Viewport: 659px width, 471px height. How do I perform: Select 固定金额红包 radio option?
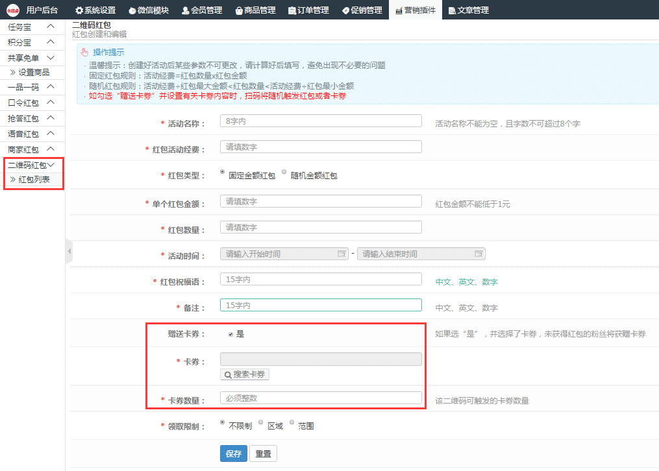(x=223, y=173)
